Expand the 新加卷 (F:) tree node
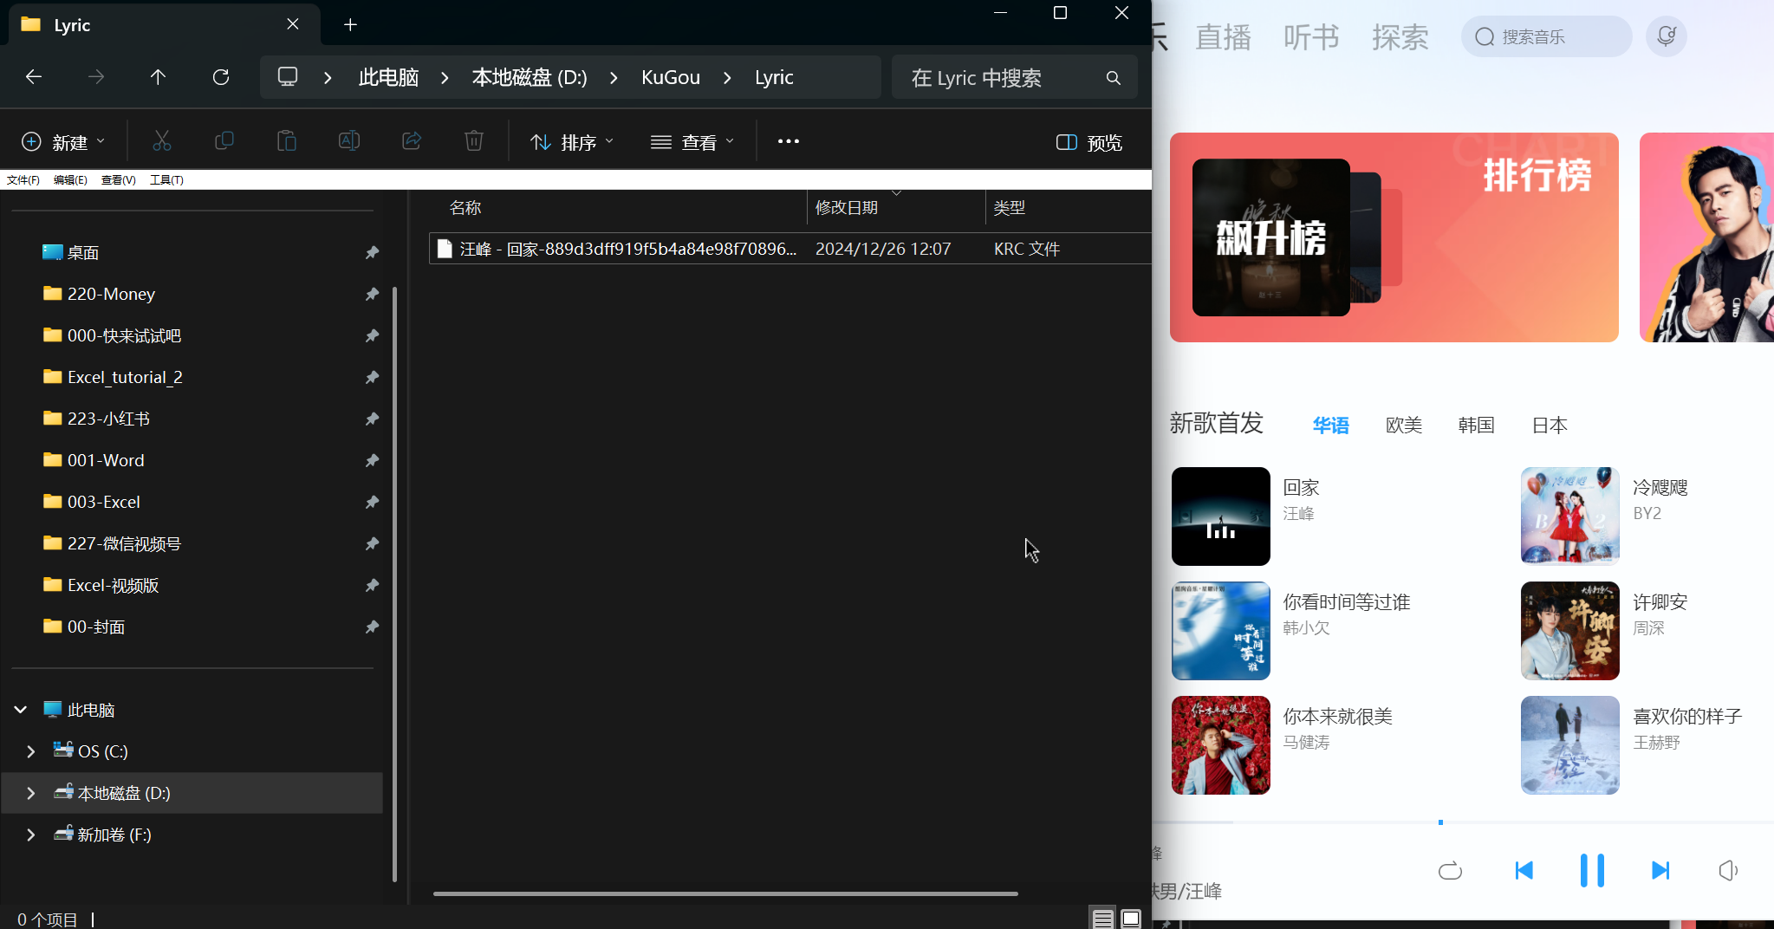 (x=31, y=835)
